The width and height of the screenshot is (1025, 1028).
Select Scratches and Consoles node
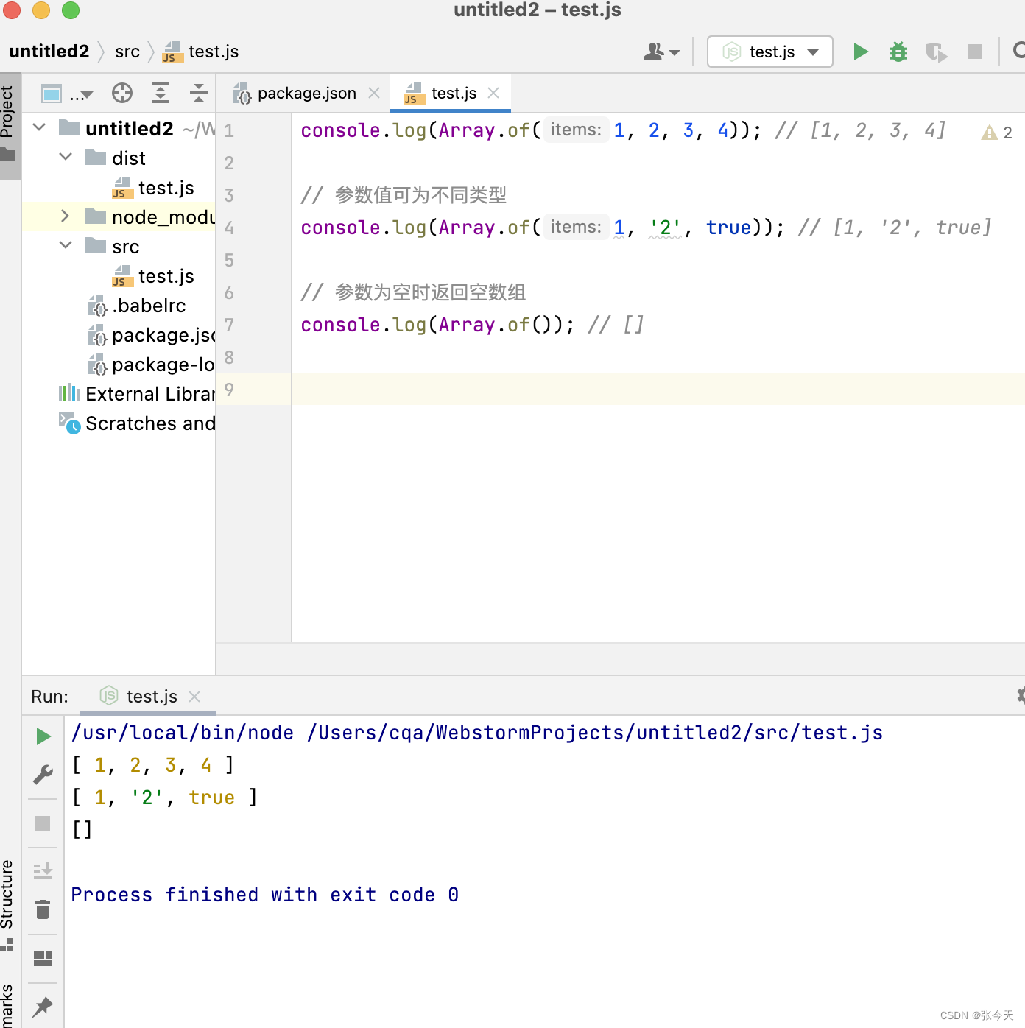coord(137,423)
